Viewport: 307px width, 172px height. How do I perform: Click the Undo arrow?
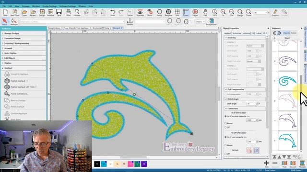[113, 13]
